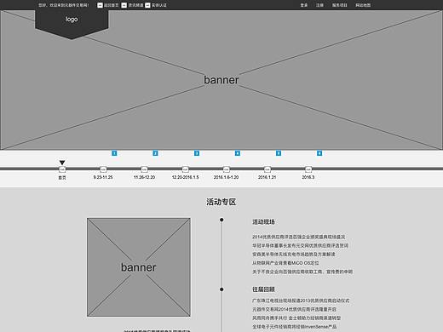Viewport: 443px width, 332px height.
Task: Select the 9.23-11.25 timeline node
Action: [x=103, y=169]
